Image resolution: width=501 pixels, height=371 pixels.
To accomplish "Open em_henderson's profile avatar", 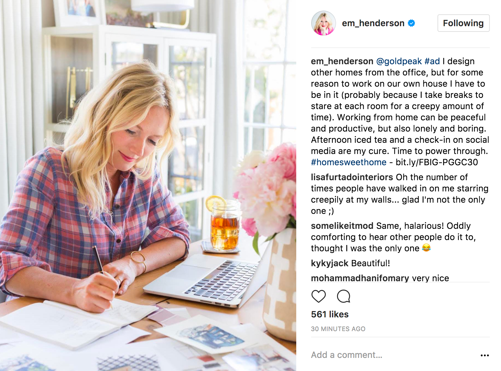I will click(x=323, y=23).
